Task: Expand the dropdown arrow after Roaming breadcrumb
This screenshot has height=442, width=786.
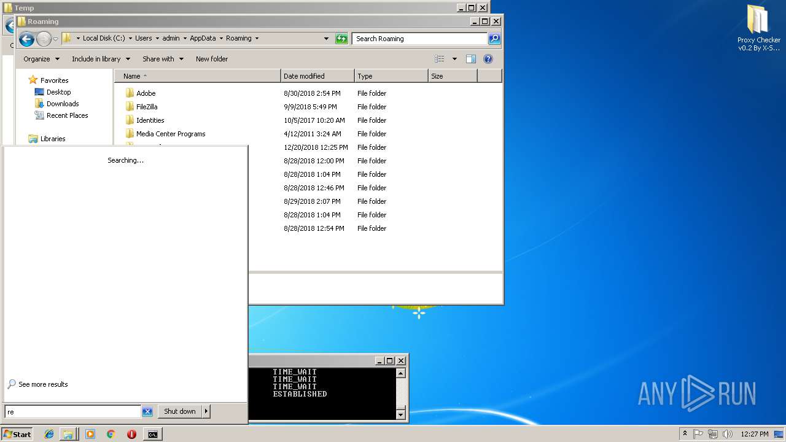Action: tap(257, 38)
